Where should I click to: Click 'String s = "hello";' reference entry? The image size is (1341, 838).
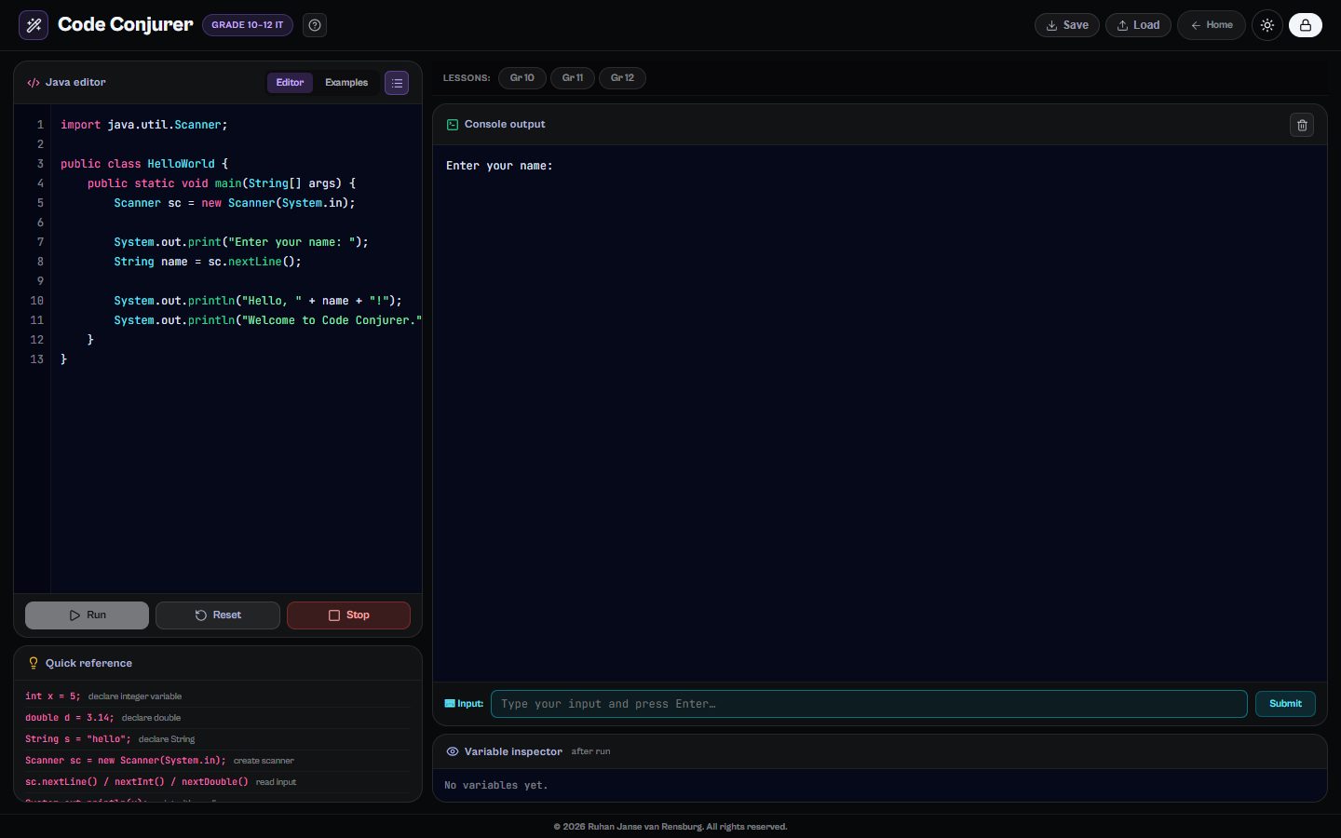(78, 739)
